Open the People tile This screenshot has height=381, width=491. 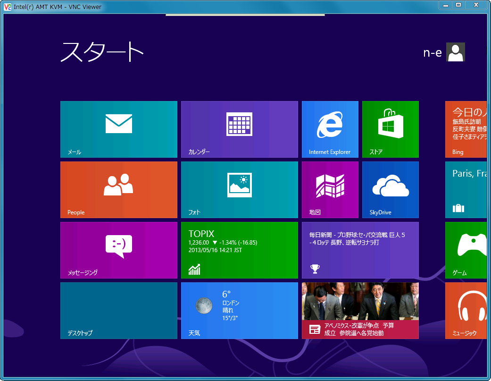[x=119, y=190]
